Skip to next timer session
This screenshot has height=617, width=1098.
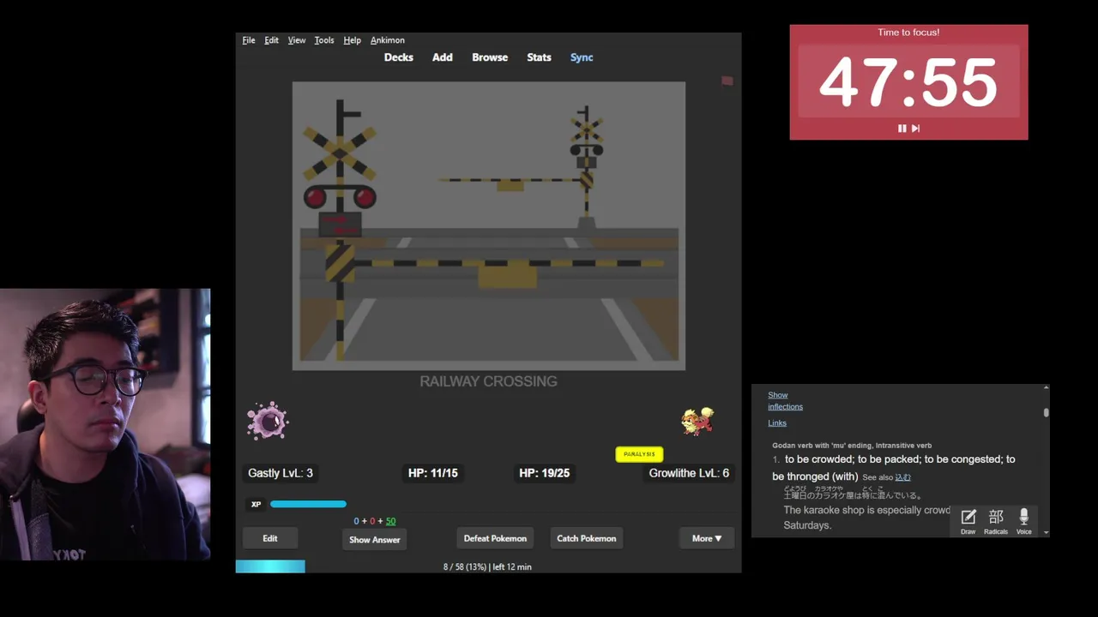point(915,129)
